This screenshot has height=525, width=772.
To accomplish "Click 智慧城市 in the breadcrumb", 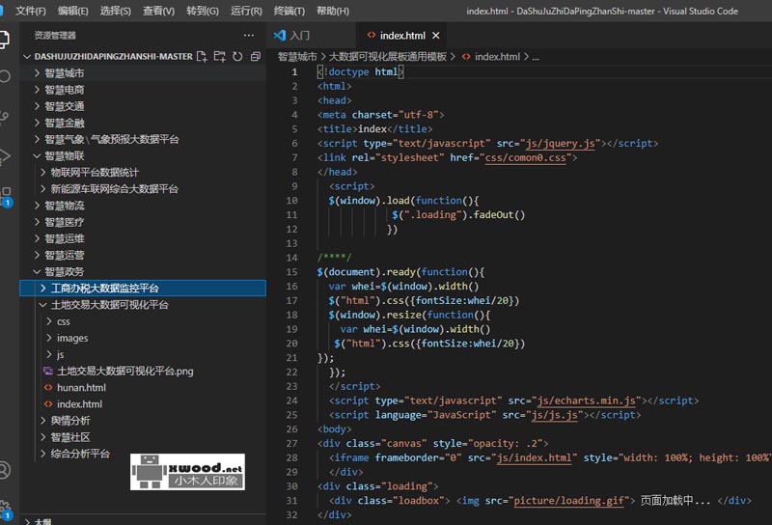I will (x=297, y=57).
